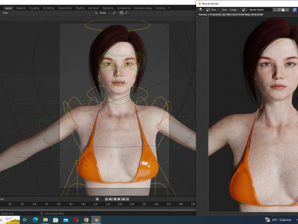This screenshot has width=298, height=224.
Task: Expand the snapping options dropdown
Action: (127, 13)
